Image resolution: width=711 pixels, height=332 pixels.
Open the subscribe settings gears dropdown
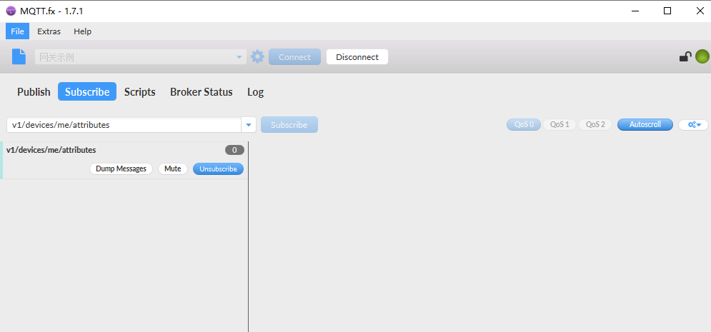[693, 124]
